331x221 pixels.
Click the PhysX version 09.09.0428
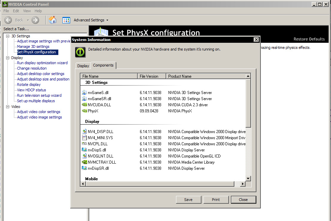(149, 111)
